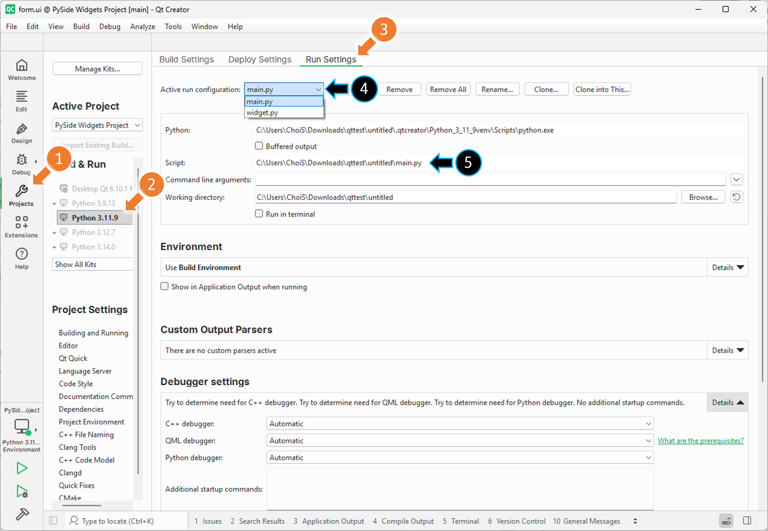Select the Run Settings tab
Image resolution: width=768 pixels, height=531 pixels.
(331, 60)
